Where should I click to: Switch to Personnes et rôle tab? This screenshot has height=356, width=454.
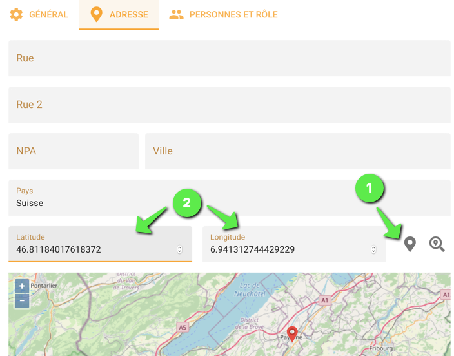(233, 14)
